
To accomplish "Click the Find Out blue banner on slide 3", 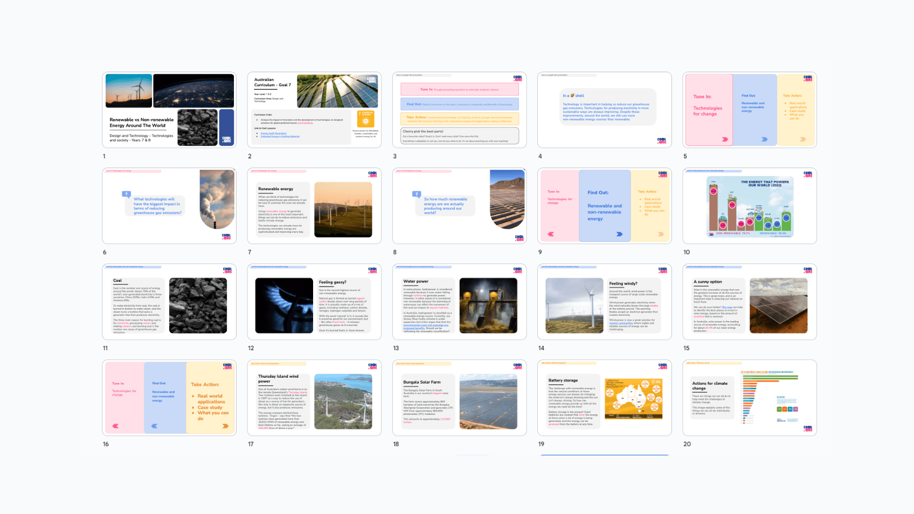I will pos(459,105).
